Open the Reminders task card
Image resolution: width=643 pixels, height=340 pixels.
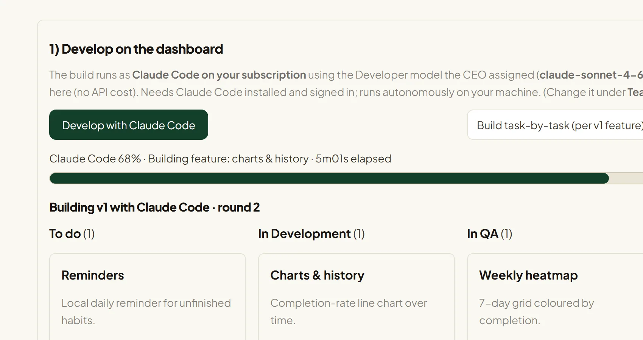tap(148, 297)
